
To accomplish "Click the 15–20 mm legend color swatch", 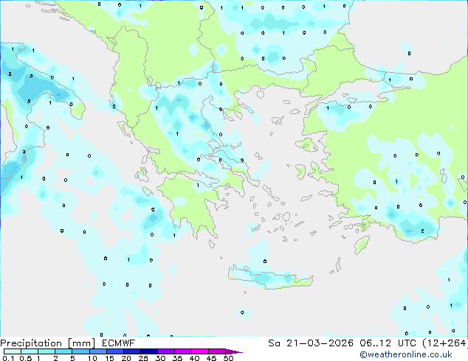I will click(114, 351).
